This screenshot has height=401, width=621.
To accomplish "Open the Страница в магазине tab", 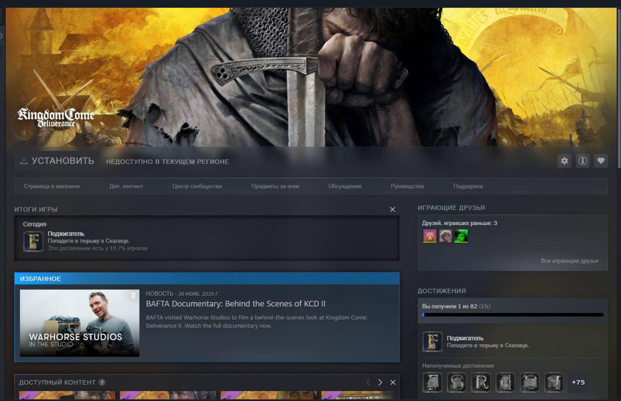I will [x=52, y=186].
